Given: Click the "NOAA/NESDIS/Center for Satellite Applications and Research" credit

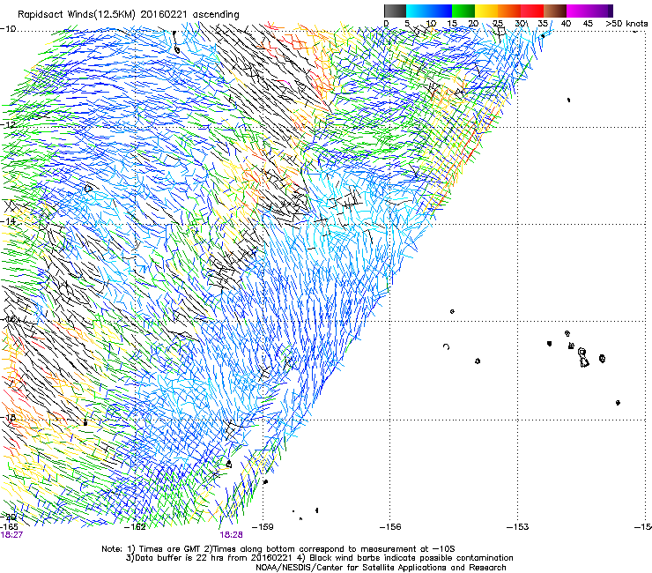Looking at the screenshot, I should coord(381,568).
